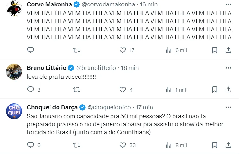248x154 pixels.
Task: Share Bruno Littério's tweet
Action: click(x=229, y=90)
